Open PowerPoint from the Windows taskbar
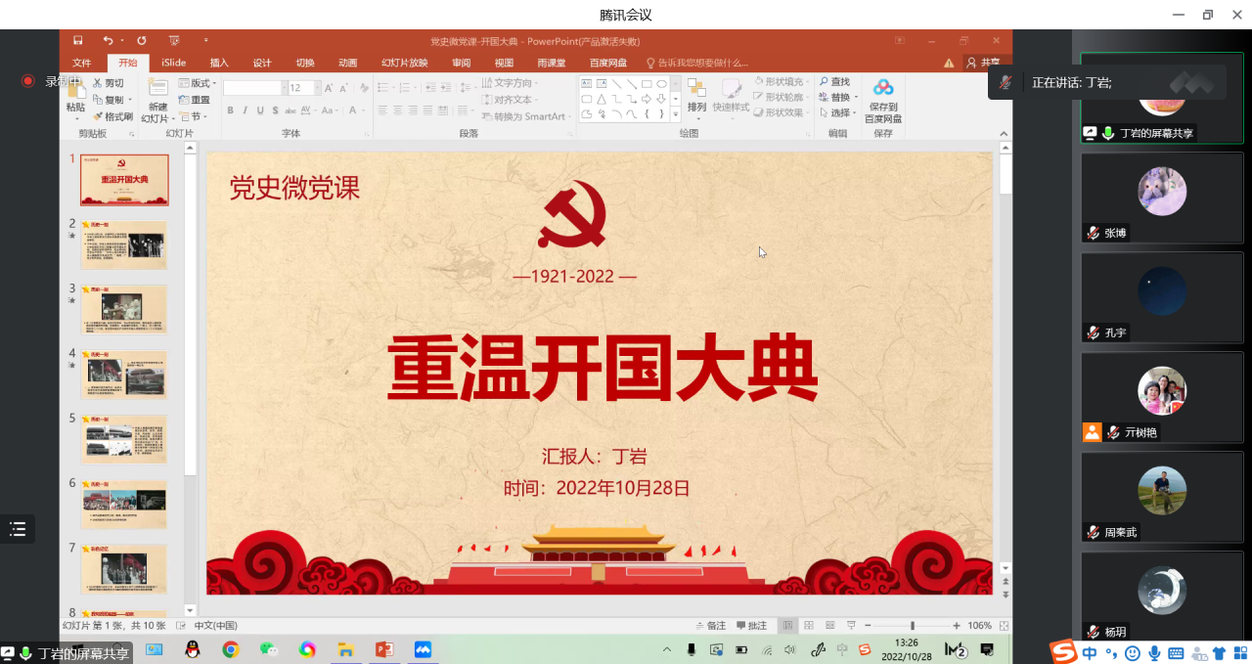 coord(383,649)
